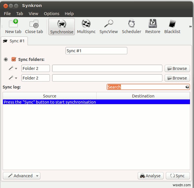Viewport: 194px width, 188px height.
Task: Open the Tab menu
Action: pos(19,14)
